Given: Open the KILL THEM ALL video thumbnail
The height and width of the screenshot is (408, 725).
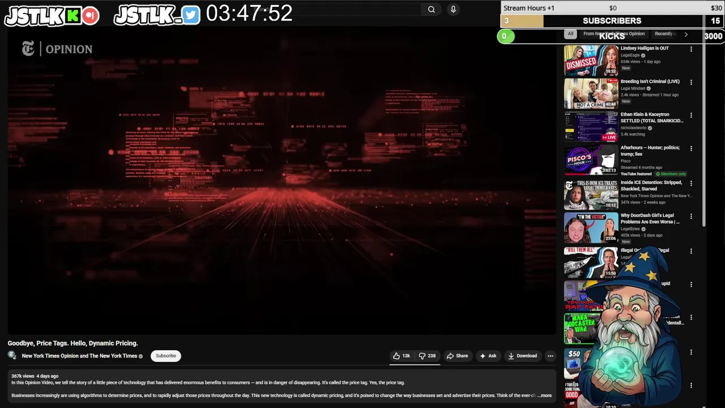Looking at the screenshot, I should pyautogui.click(x=591, y=262).
